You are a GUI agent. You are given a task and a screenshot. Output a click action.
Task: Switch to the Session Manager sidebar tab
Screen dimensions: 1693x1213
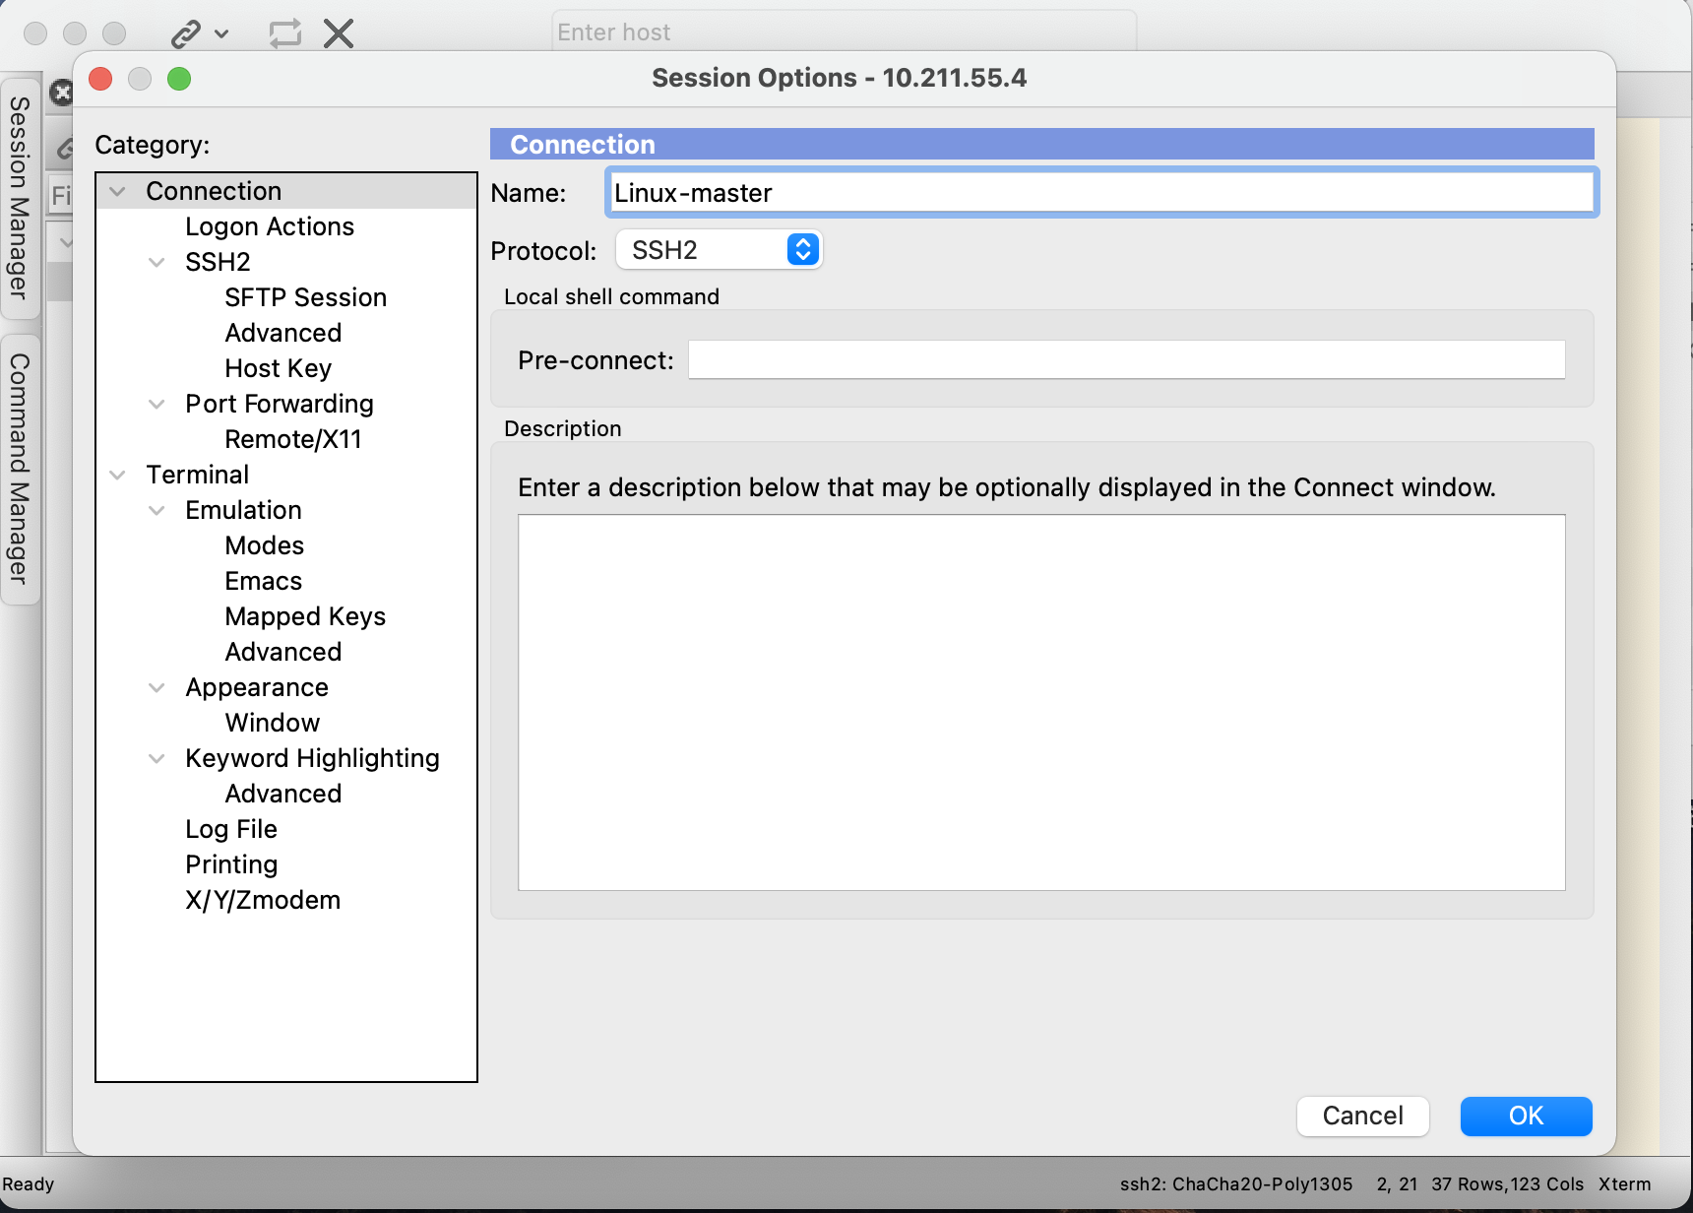coord(18,197)
